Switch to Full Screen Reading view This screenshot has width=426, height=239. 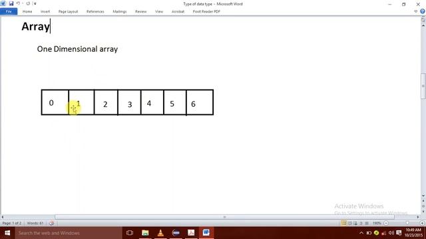[349, 223]
